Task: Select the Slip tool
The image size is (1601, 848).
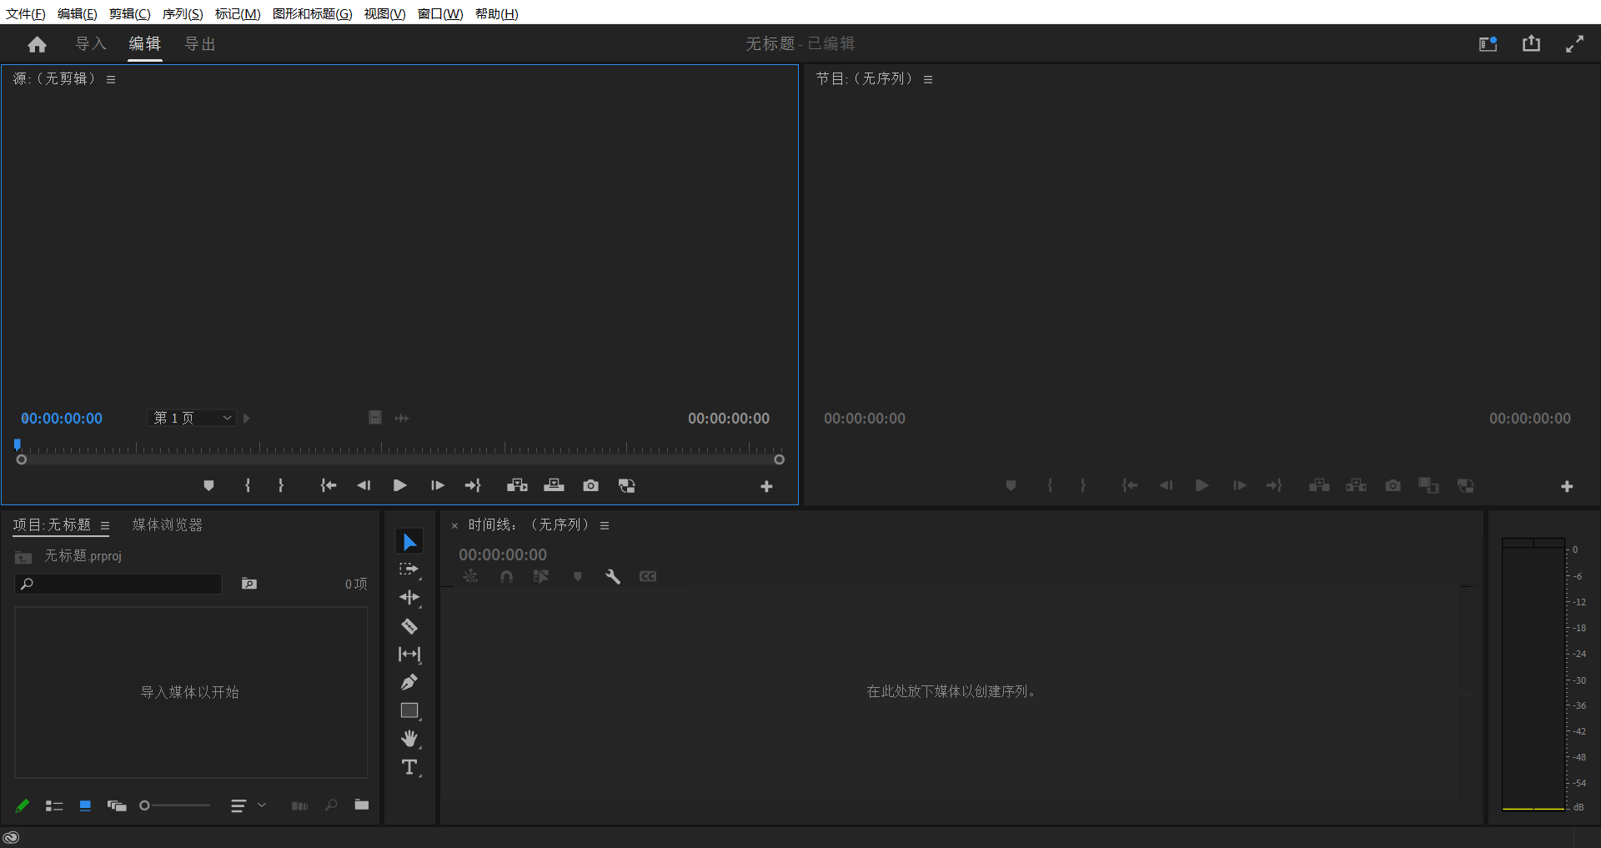Action: click(x=409, y=655)
